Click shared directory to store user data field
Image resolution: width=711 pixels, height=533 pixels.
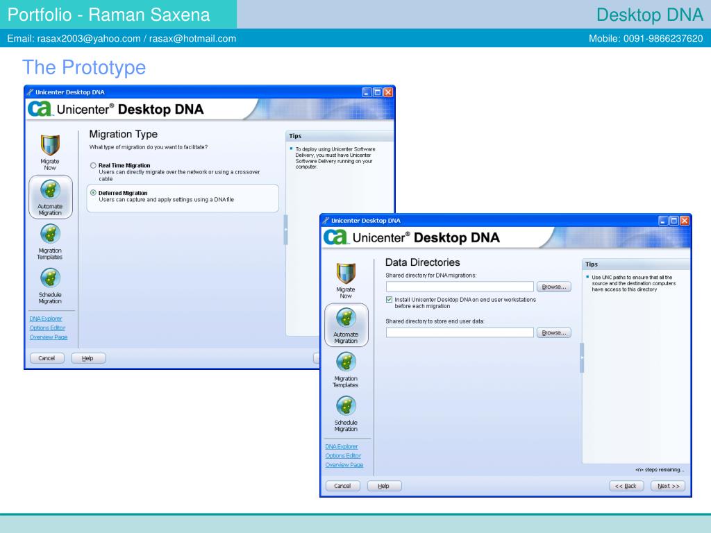(x=460, y=332)
